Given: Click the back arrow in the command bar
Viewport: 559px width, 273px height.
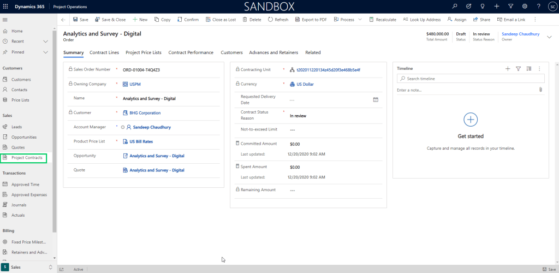Looking at the screenshot, I should (63, 20).
